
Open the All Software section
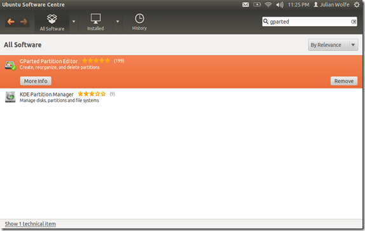tap(52, 22)
